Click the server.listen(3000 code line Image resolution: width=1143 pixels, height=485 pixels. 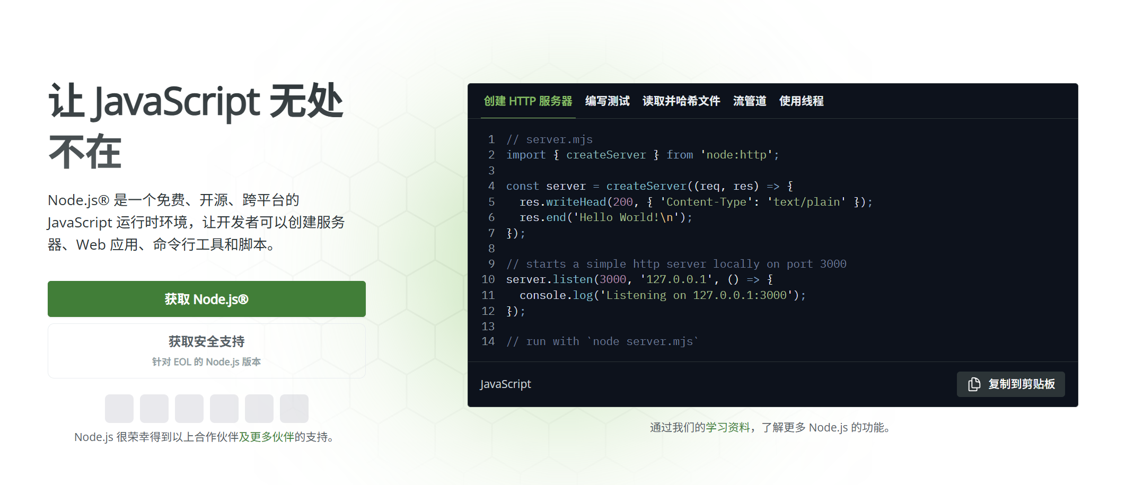[639, 279]
